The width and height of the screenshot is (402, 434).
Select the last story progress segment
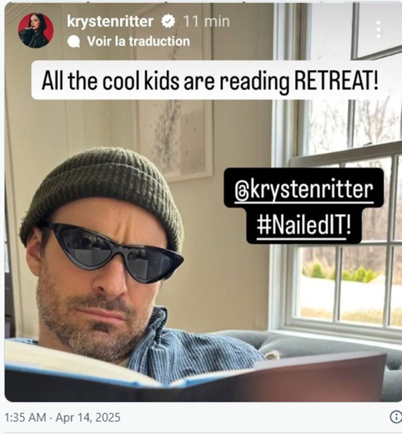point(362,2)
